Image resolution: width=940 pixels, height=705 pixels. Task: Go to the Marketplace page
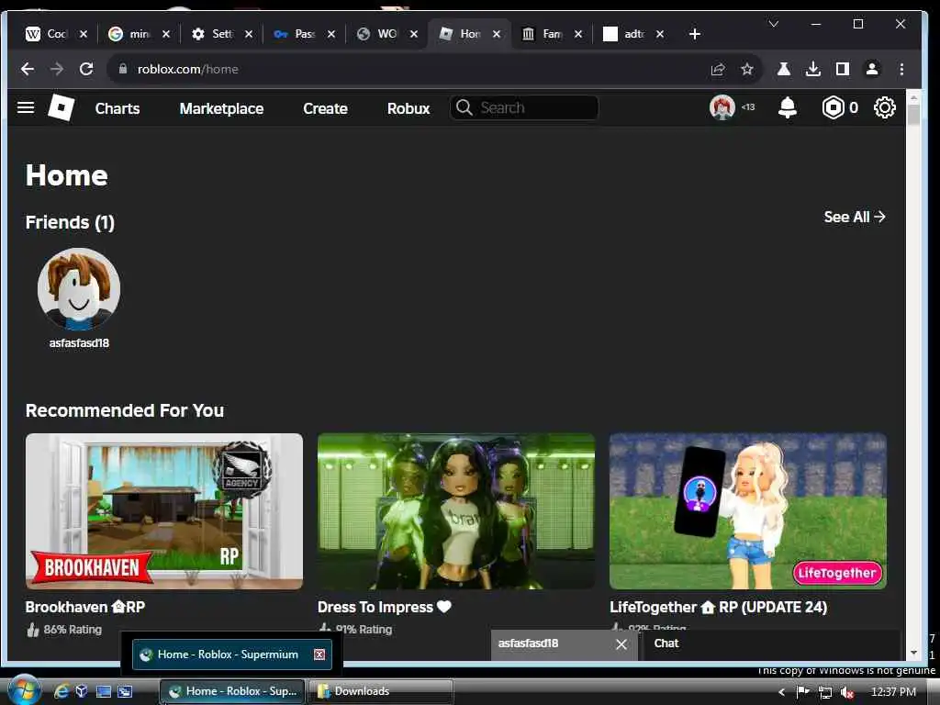(221, 108)
